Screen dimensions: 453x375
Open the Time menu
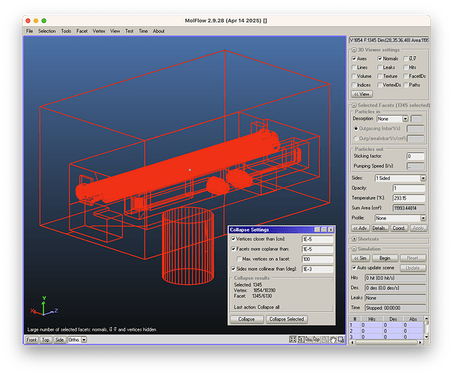(x=143, y=31)
